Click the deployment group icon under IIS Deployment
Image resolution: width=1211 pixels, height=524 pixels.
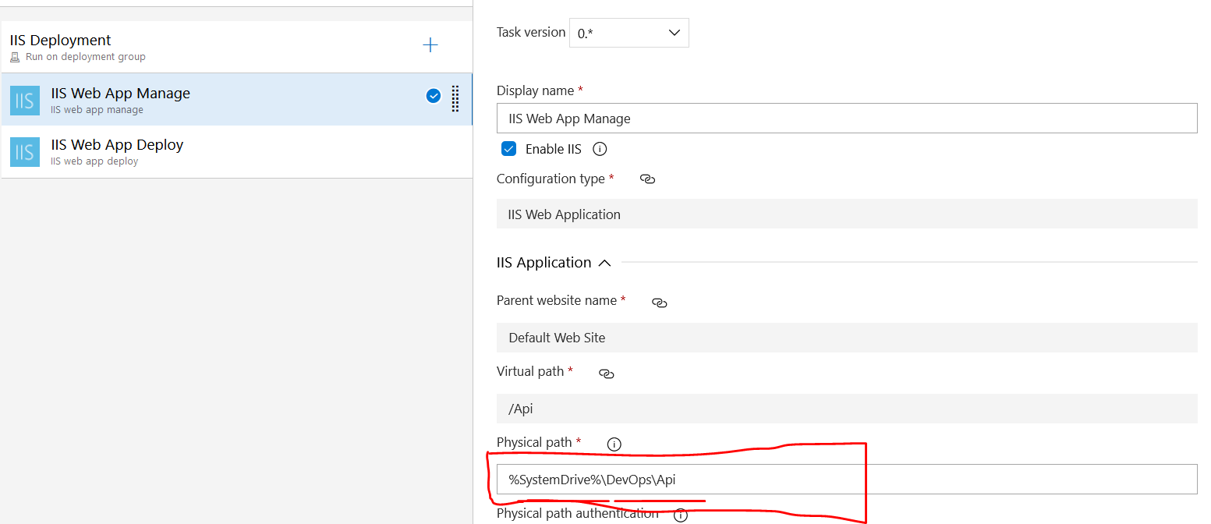pos(15,57)
